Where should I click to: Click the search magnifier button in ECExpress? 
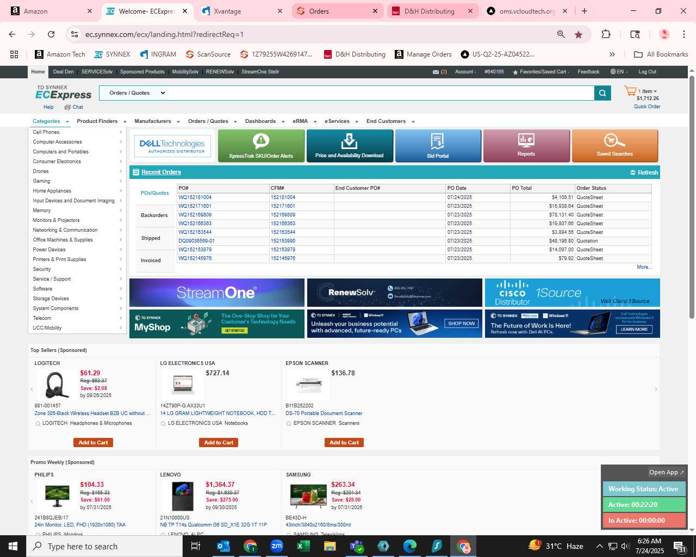pyautogui.click(x=602, y=93)
